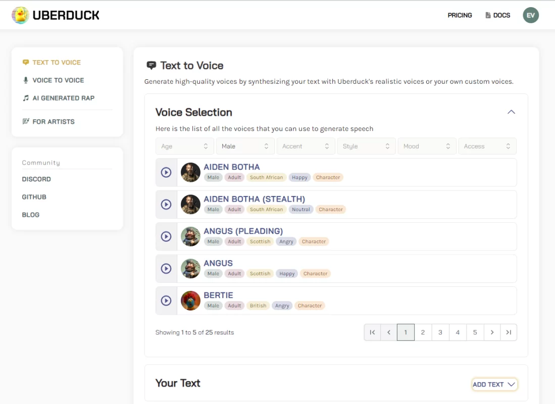The image size is (555, 404).
Task: Go to results page 5
Action: pyautogui.click(x=475, y=332)
